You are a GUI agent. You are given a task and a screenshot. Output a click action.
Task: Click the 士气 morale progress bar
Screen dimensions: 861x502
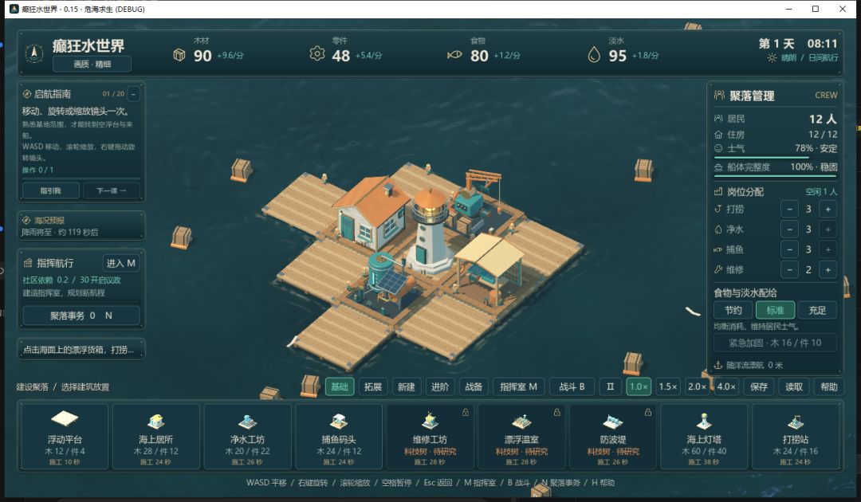(776, 158)
